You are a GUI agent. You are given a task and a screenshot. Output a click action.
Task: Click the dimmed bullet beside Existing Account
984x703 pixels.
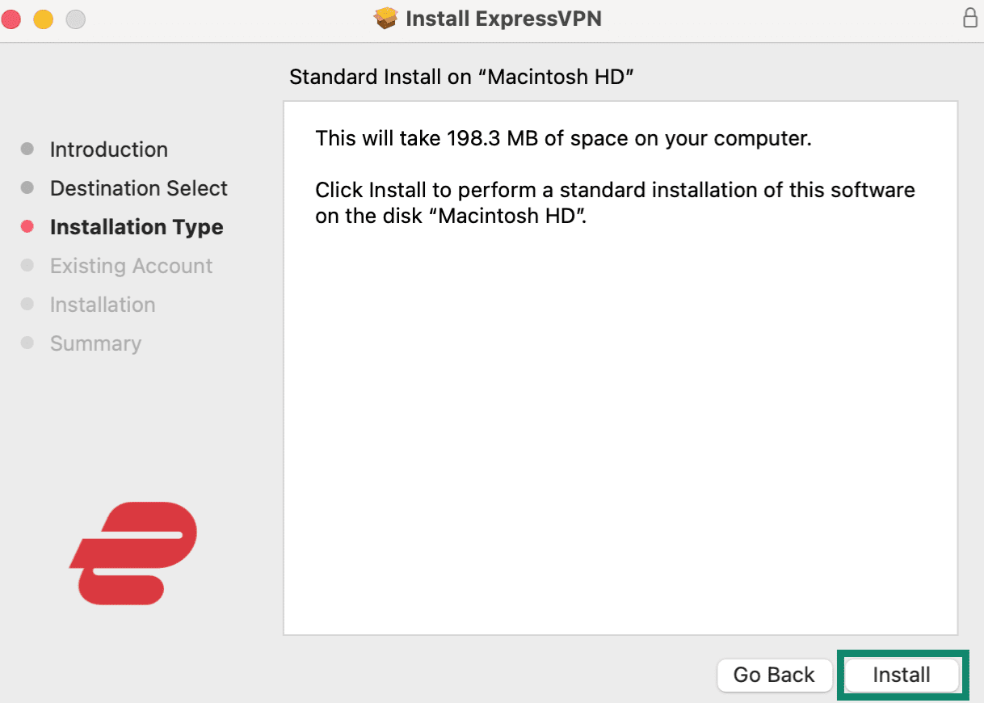[27, 266]
